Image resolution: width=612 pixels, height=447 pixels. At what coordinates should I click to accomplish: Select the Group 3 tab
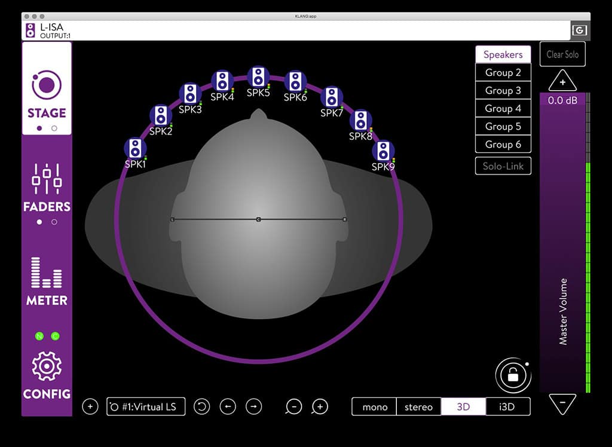503,90
